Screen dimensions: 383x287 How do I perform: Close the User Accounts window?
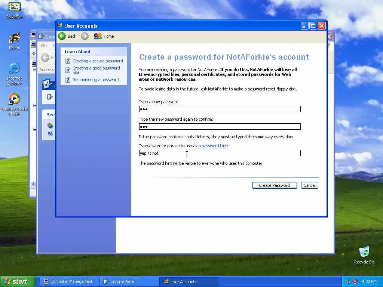pos(322,26)
